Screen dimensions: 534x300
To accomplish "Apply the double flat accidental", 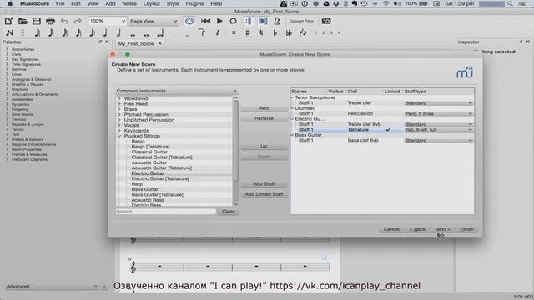I will pyautogui.click(x=289, y=33).
